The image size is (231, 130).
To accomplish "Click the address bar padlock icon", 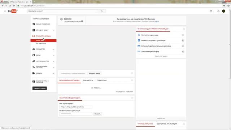I will [18, 6].
